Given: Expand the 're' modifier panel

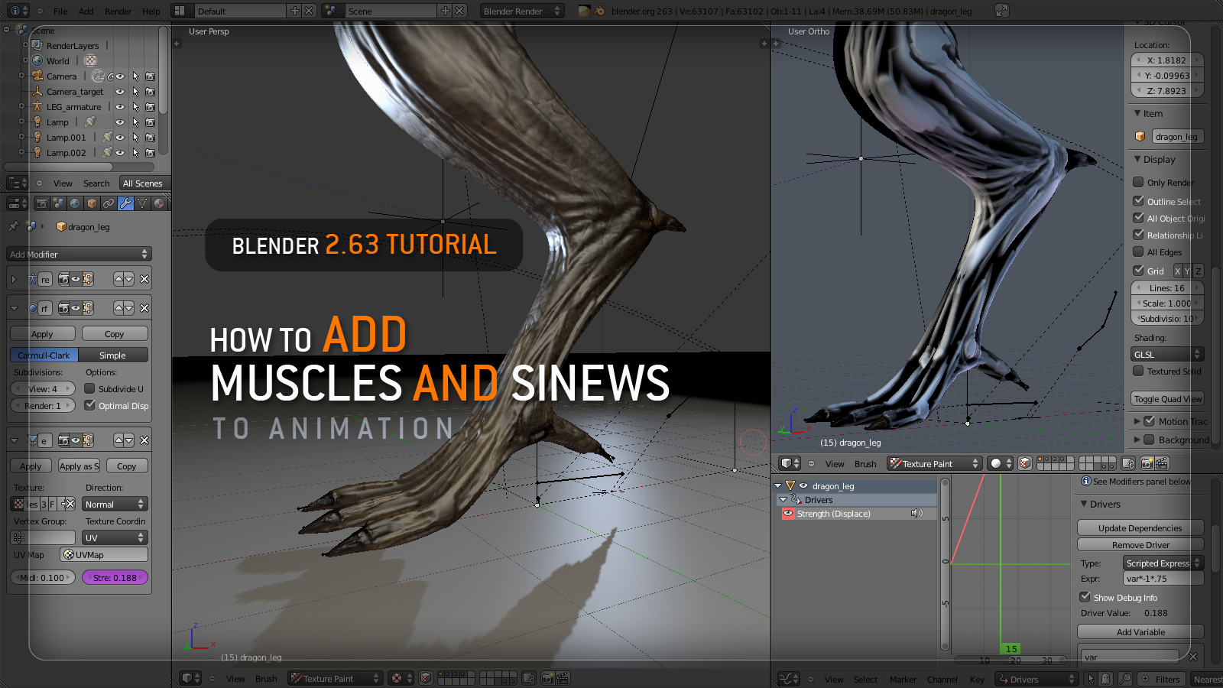Looking at the screenshot, I should point(14,279).
